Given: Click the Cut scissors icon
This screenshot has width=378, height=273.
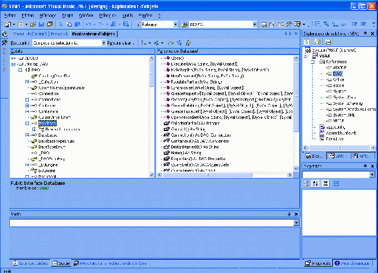Looking at the screenshot, I should coord(61,24).
